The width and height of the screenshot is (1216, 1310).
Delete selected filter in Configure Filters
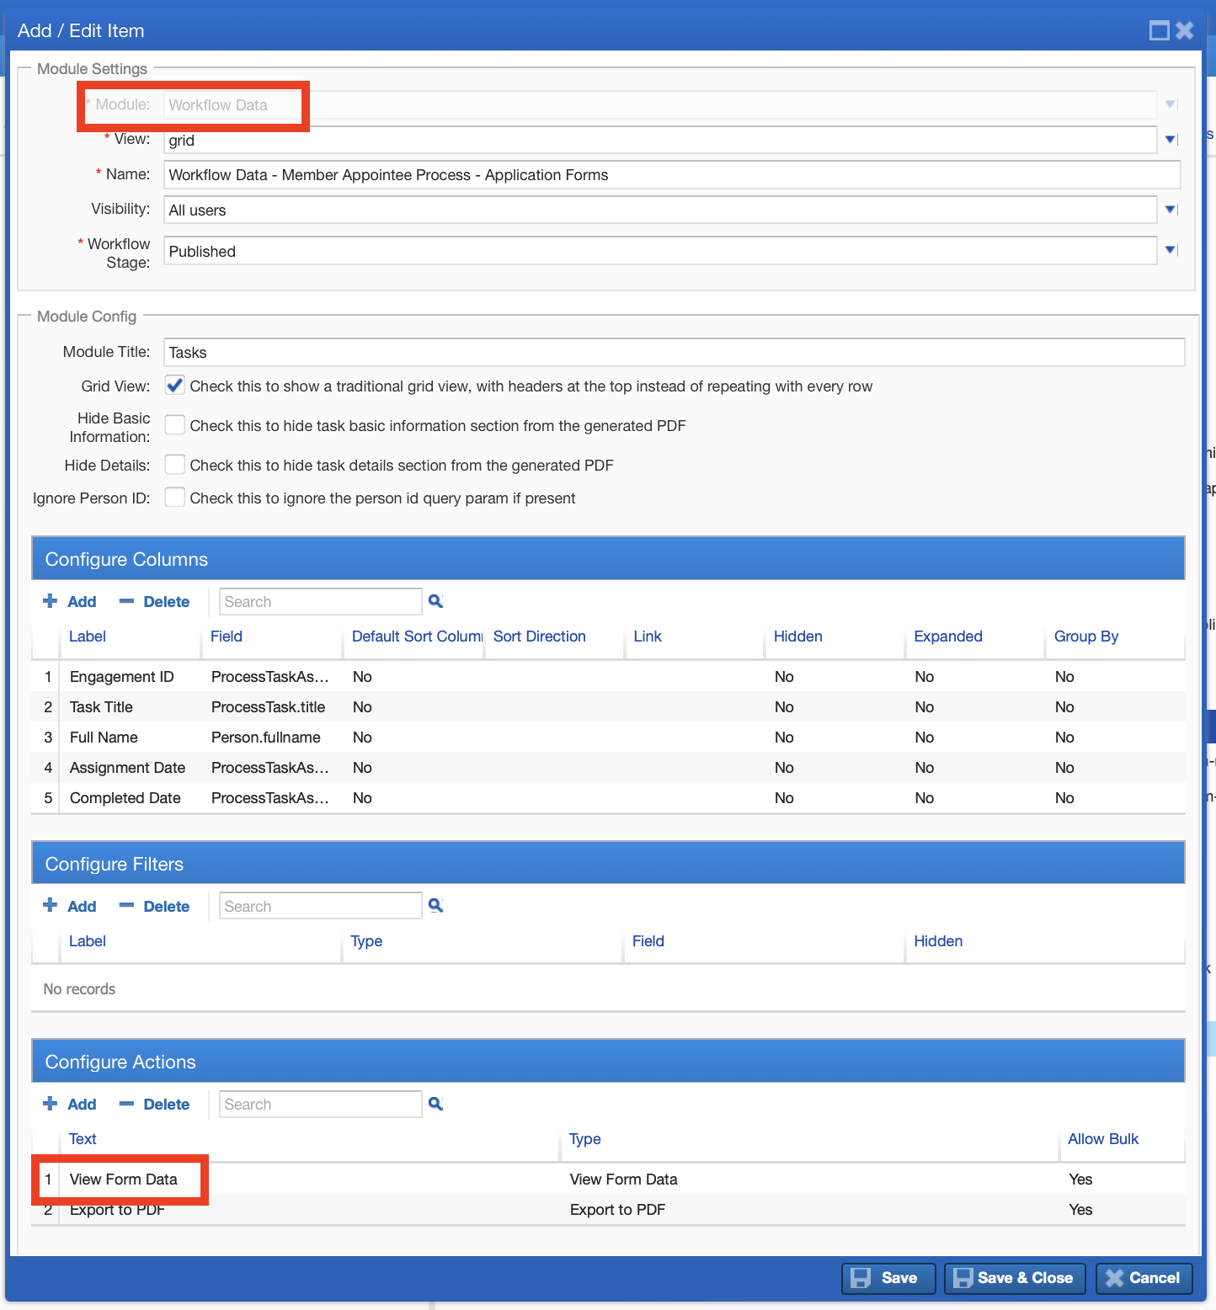tap(154, 906)
